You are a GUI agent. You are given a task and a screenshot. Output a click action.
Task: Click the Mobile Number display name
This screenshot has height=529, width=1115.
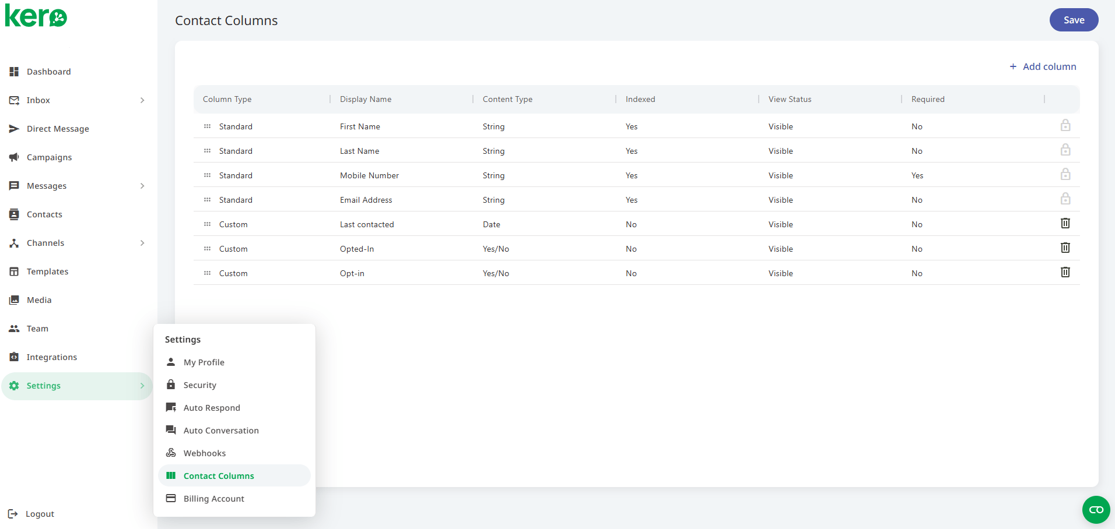[370, 175]
